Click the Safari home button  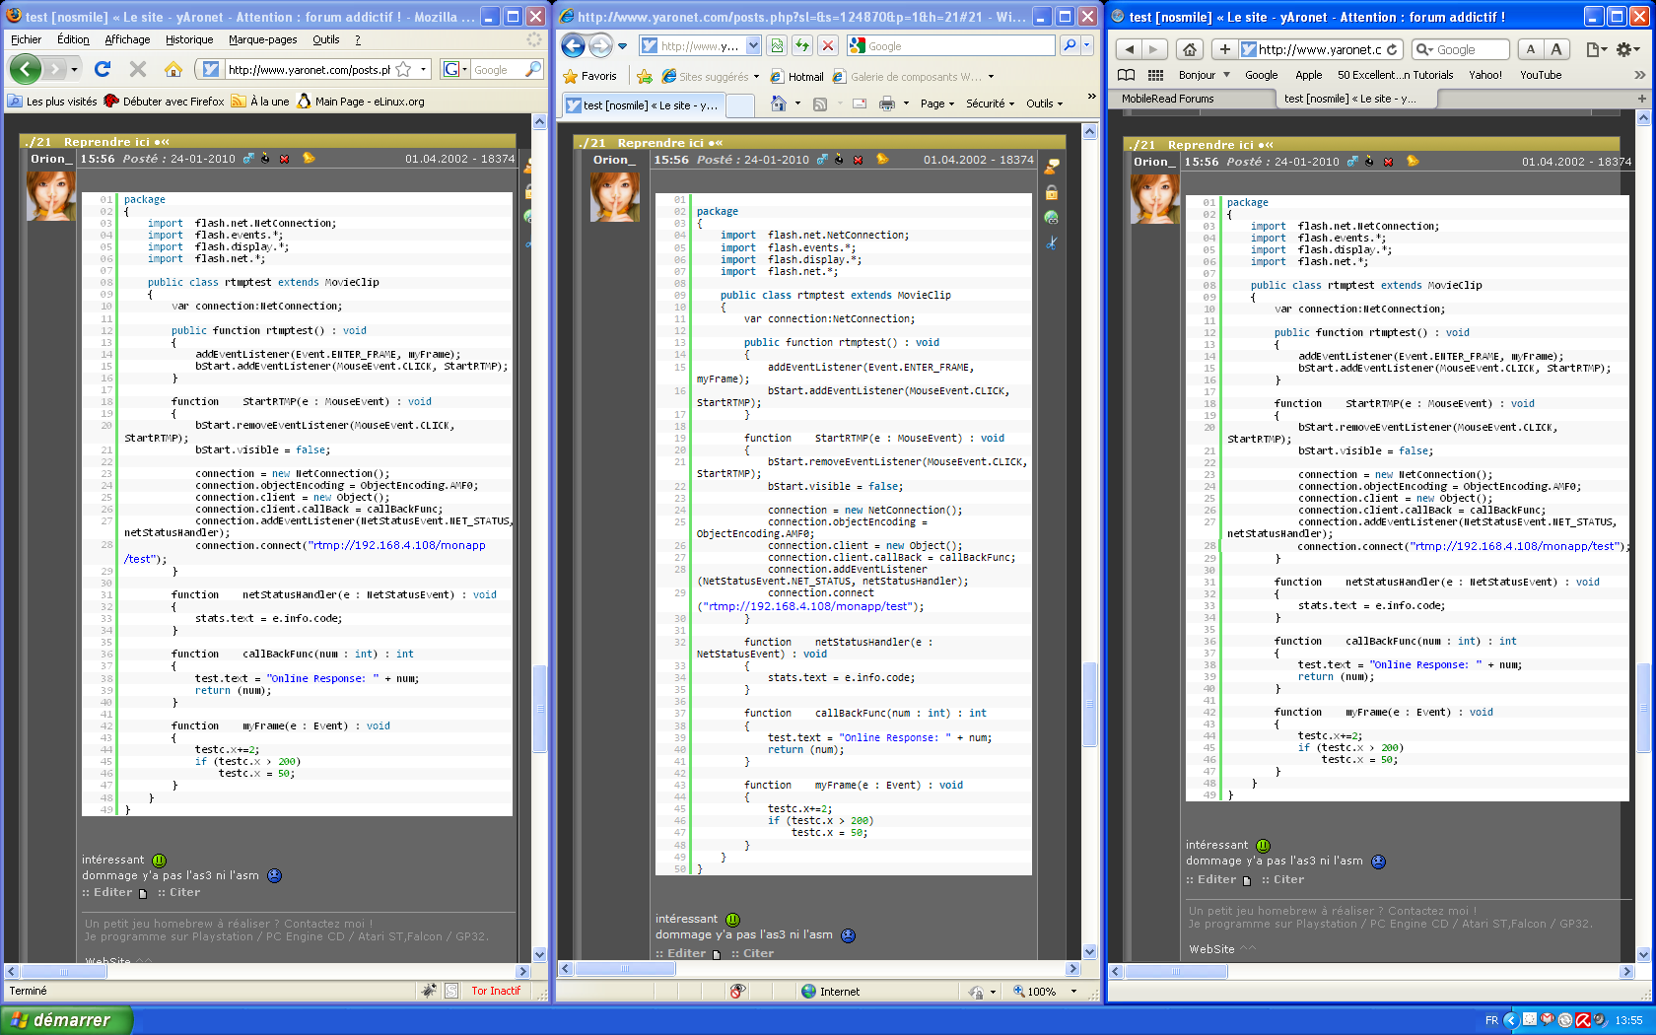coord(1190,49)
